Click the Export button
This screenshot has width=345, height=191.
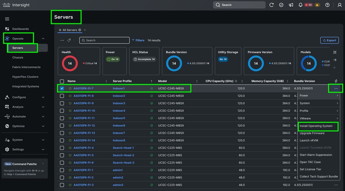coord(330,40)
